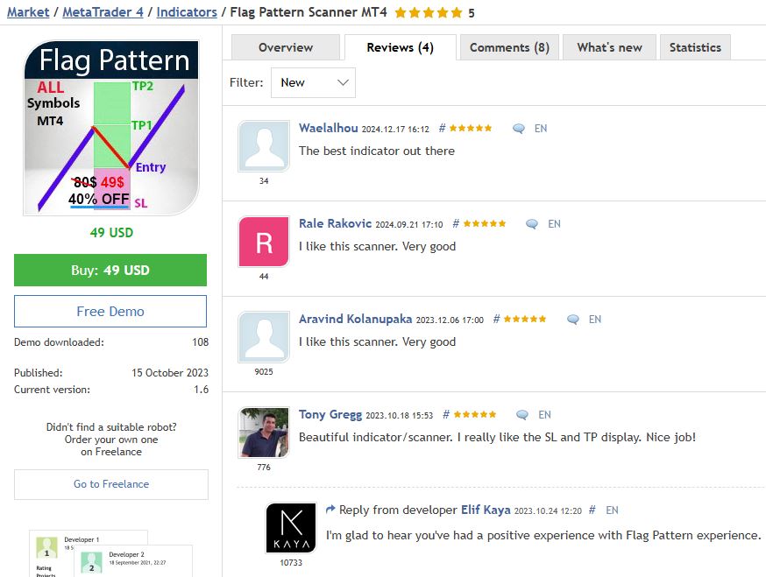Click the EN language tag on Waelalhou's review
This screenshot has height=577, width=766.
[540, 129]
